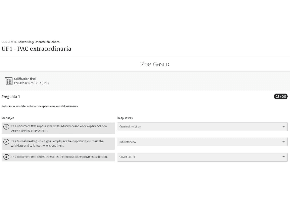Click the UF1 - PAC extraordinaria title

[37, 49]
